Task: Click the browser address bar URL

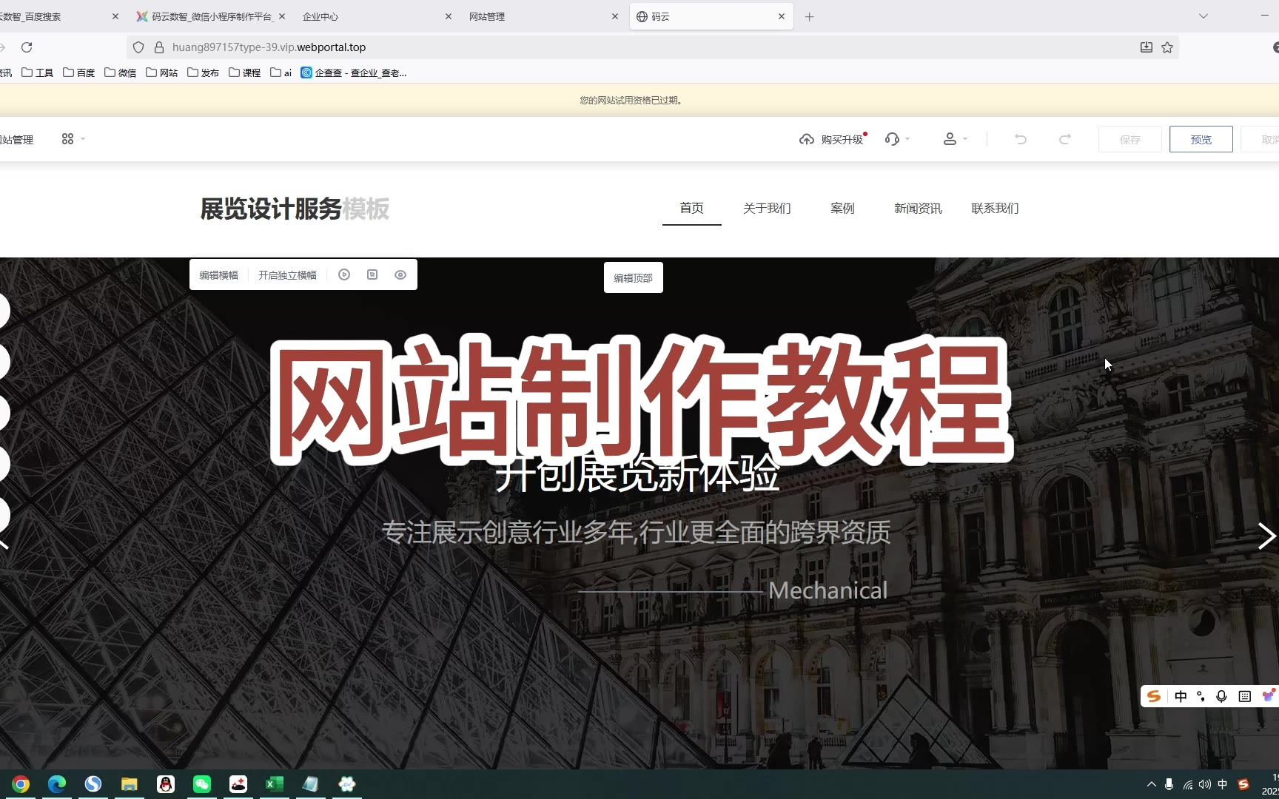Action: tap(269, 47)
